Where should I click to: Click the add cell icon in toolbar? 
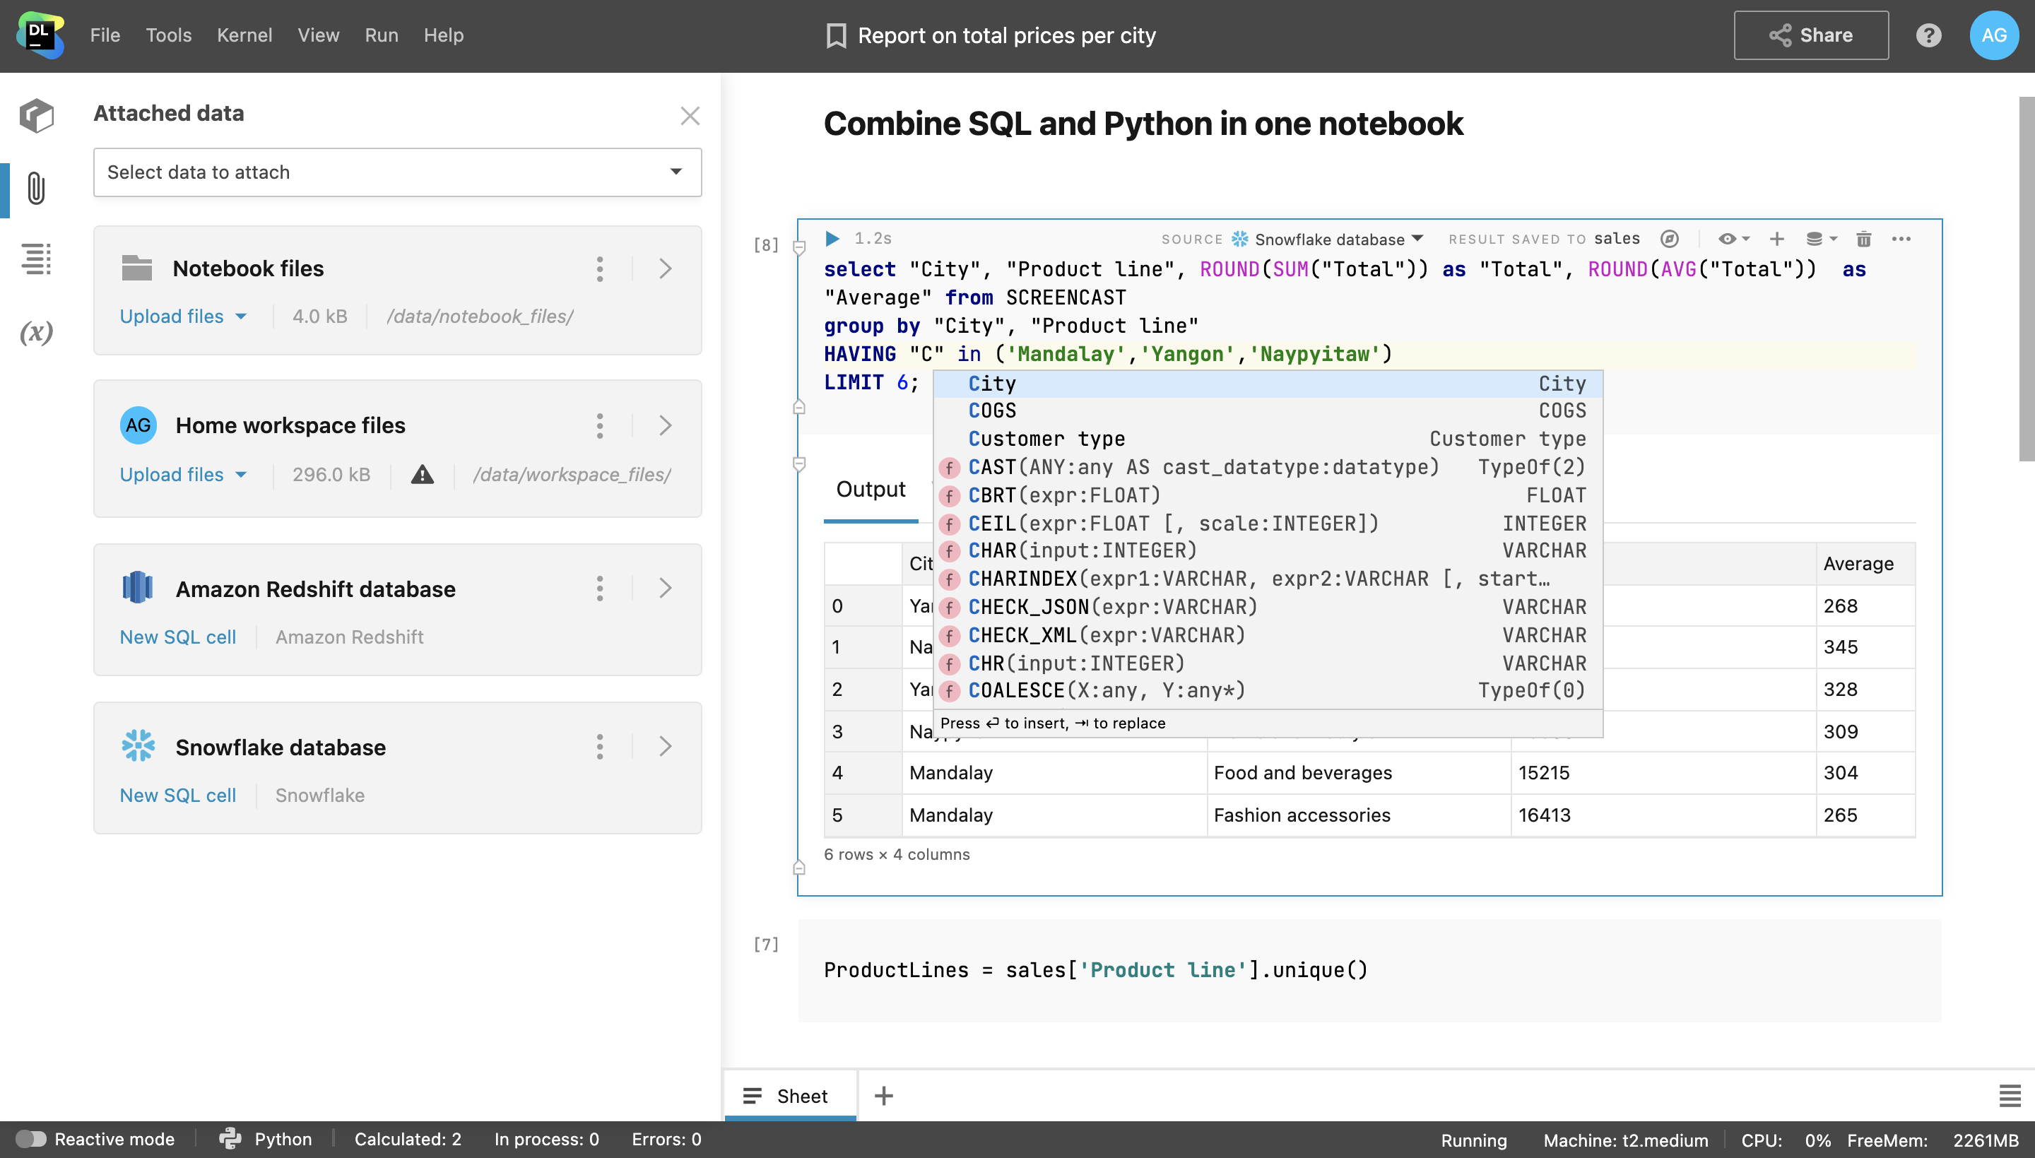coord(1776,237)
